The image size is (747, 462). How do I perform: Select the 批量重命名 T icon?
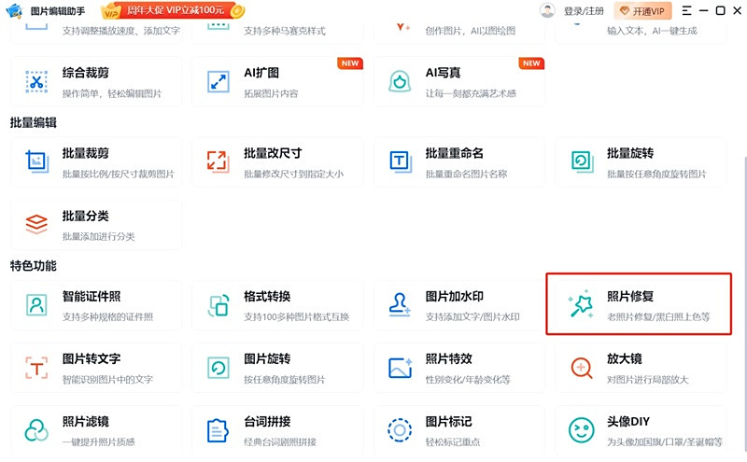click(x=401, y=162)
